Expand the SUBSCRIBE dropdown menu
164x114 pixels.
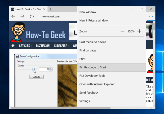pos(62,46)
